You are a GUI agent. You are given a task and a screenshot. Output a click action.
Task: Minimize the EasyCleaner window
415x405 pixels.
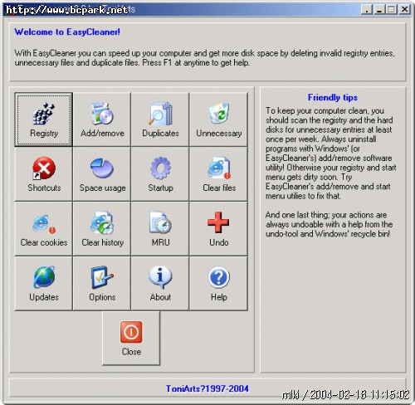pos(379,10)
